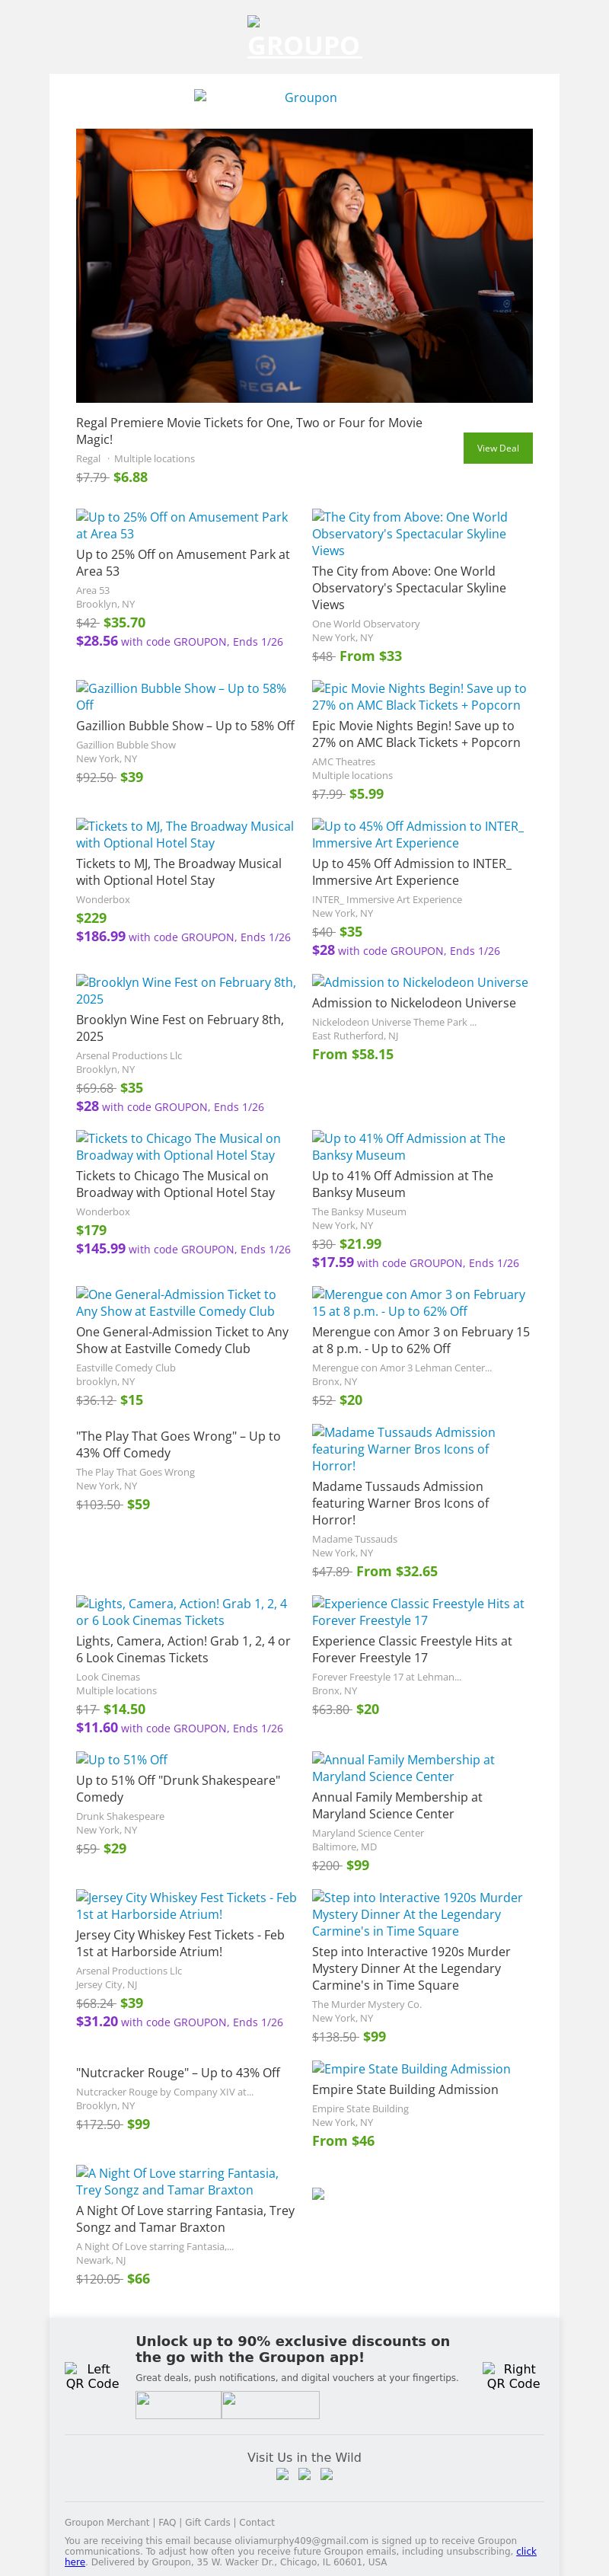609x2576 pixels.
Task: Click the right app download badge
Action: 270,2404
